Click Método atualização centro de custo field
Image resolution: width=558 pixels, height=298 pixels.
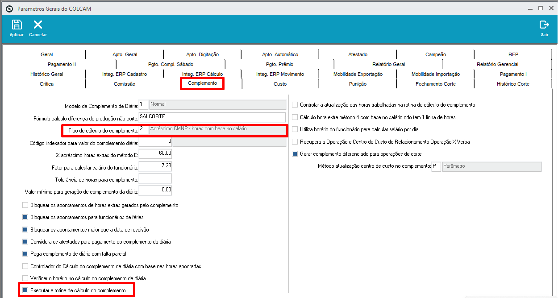point(436,167)
